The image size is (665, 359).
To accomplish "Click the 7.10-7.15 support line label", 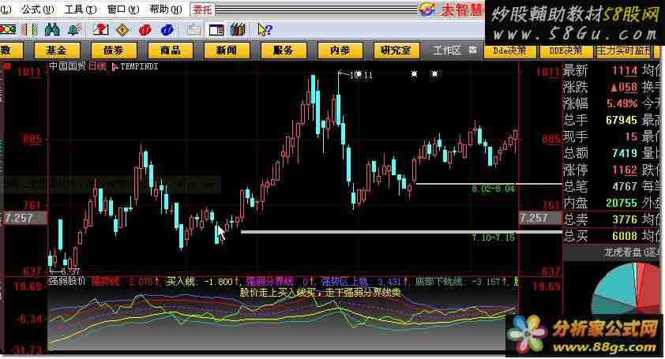I will pyautogui.click(x=493, y=237).
